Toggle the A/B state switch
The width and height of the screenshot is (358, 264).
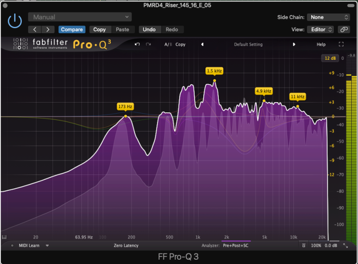click(x=168, y=44)
